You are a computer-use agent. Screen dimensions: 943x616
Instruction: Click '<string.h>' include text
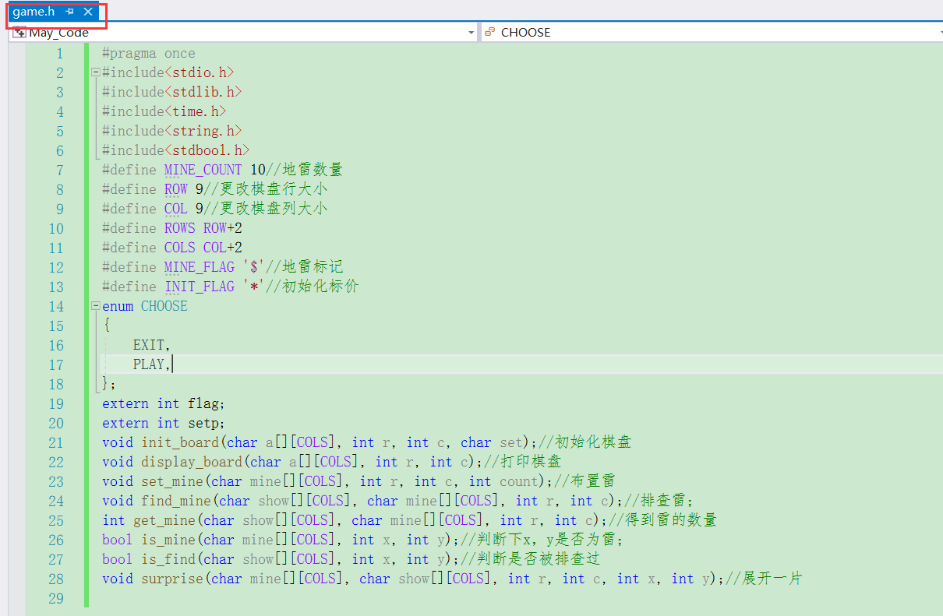tap(203, 131)
